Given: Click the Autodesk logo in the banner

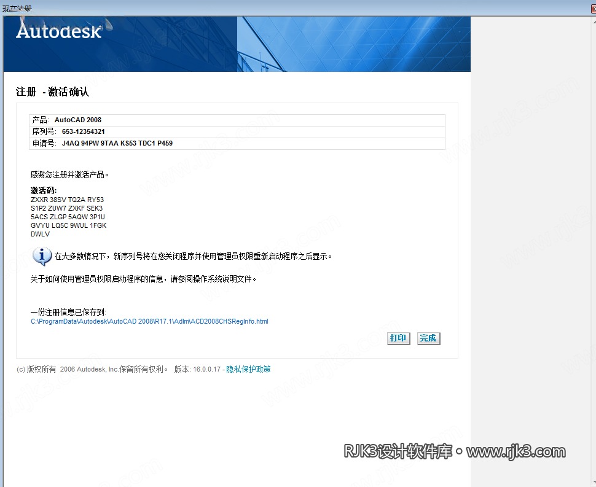Looking at the screenshot, I should tap(59, 31).
